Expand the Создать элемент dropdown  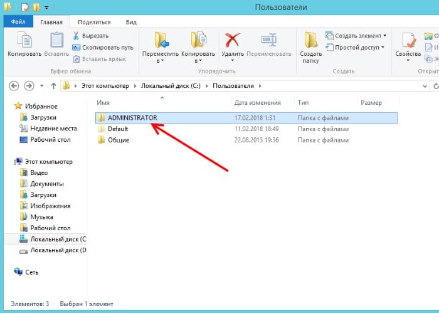click(x=355, y=36)
